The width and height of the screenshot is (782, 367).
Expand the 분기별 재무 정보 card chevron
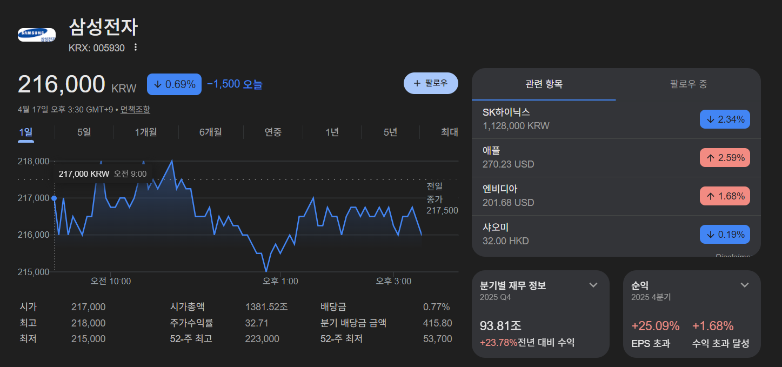593,285
